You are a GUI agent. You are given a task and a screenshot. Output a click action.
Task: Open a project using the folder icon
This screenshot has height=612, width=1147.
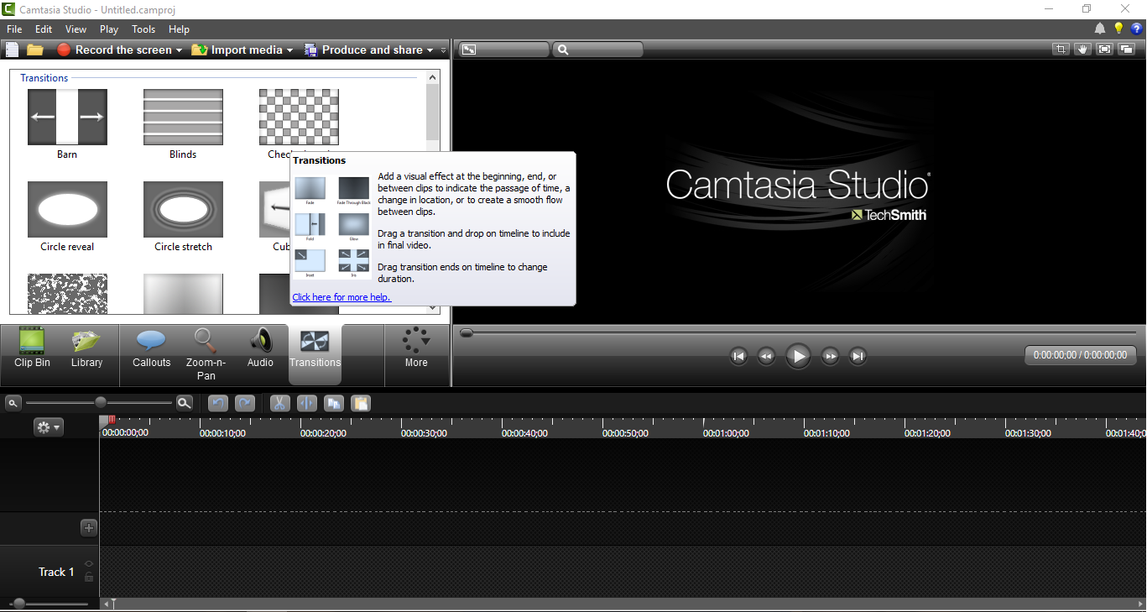coord(35,50)
